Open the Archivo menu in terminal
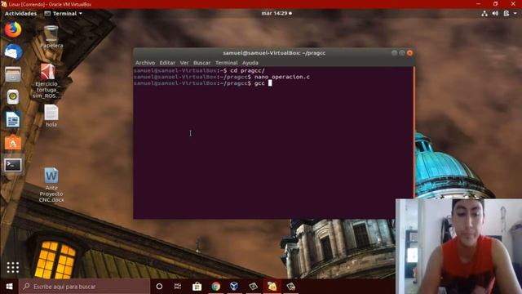The image size is (522, 294). point(145,63)
